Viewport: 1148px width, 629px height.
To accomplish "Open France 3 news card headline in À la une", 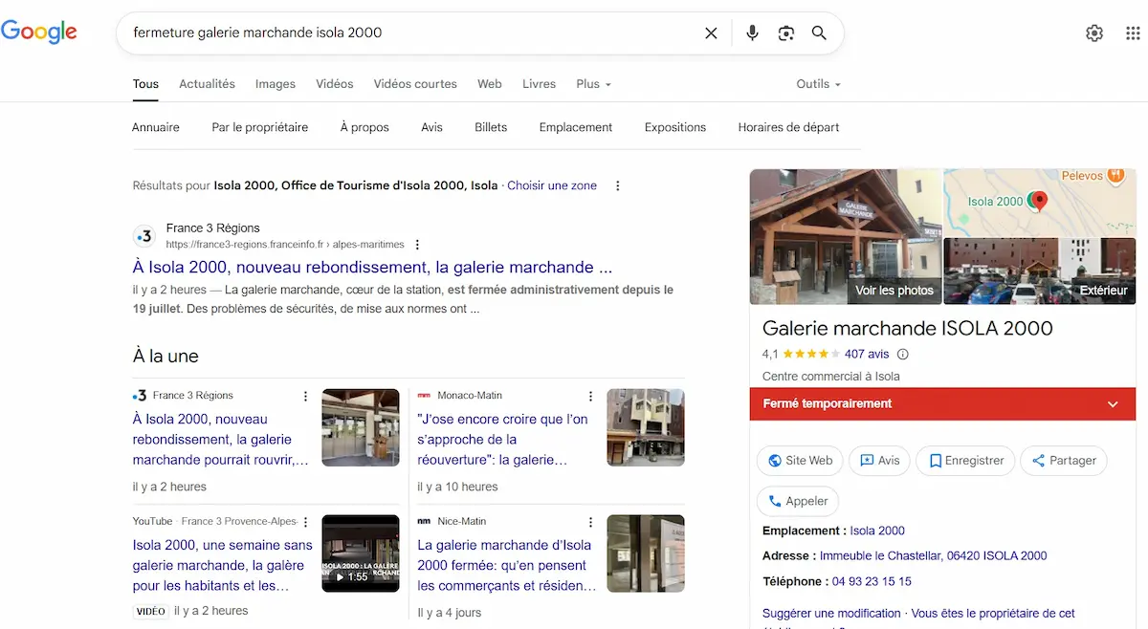I will coord(221,440).
